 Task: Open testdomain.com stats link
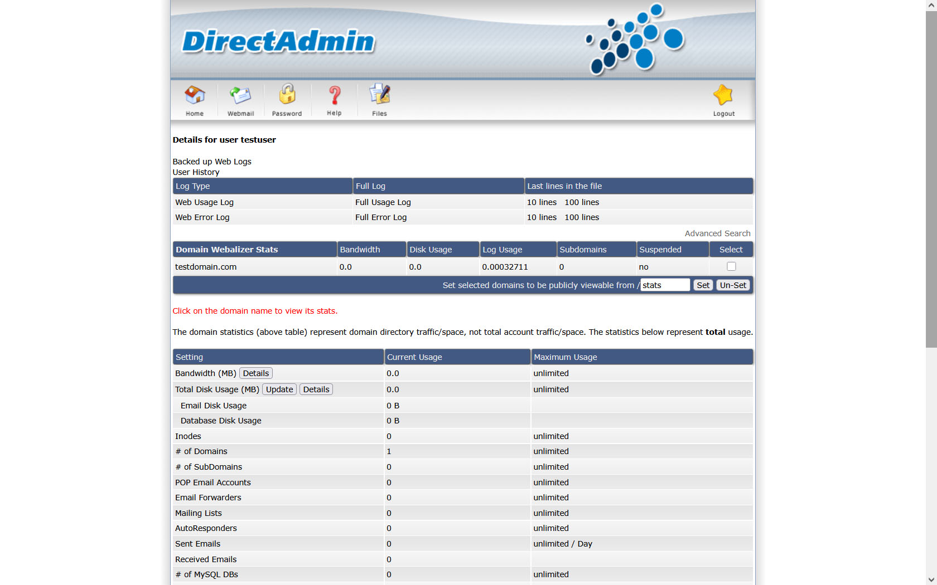(206, 267)
